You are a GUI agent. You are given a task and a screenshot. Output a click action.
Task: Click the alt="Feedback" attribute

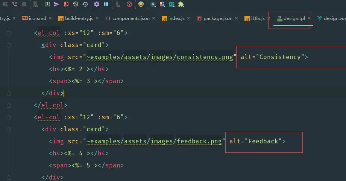tap(255, 141)
